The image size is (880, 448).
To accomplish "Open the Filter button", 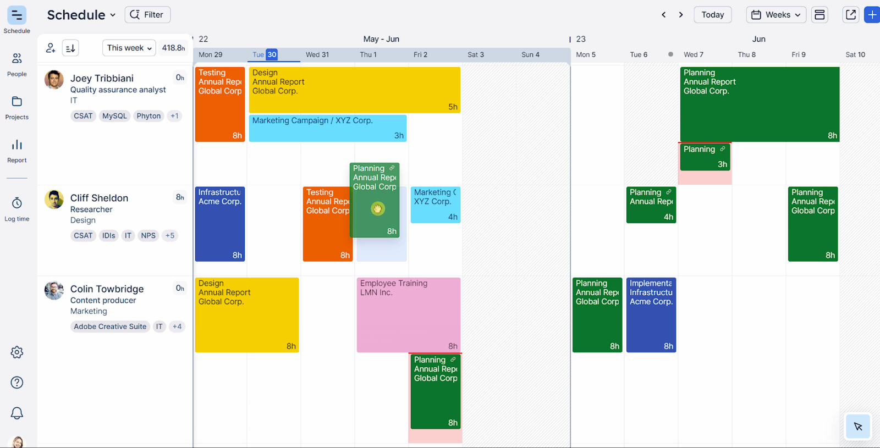I will pyautogui.click(x=147, y=15).
